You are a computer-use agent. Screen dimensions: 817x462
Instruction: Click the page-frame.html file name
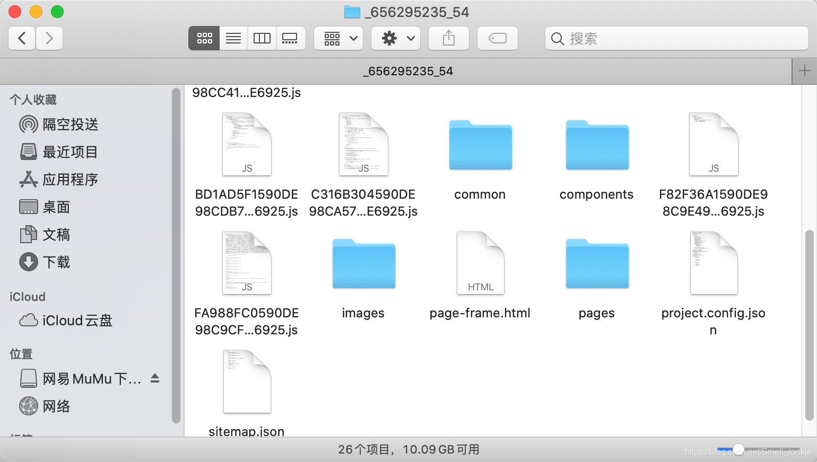coord(480,313)
